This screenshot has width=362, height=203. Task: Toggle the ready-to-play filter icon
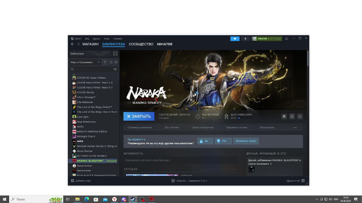pos(116,62)
